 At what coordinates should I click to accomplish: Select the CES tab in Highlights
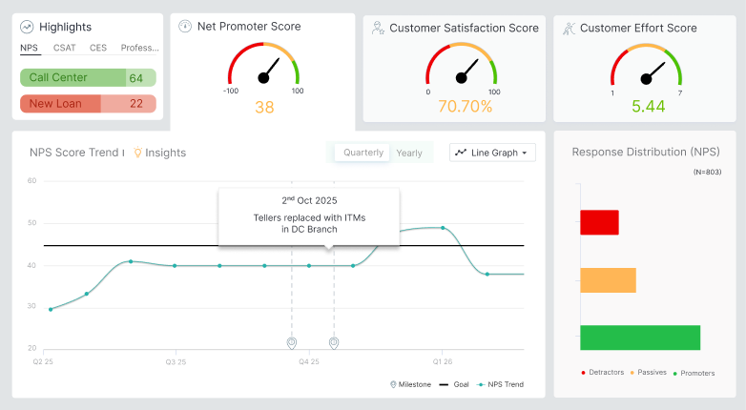coord(98,48)
